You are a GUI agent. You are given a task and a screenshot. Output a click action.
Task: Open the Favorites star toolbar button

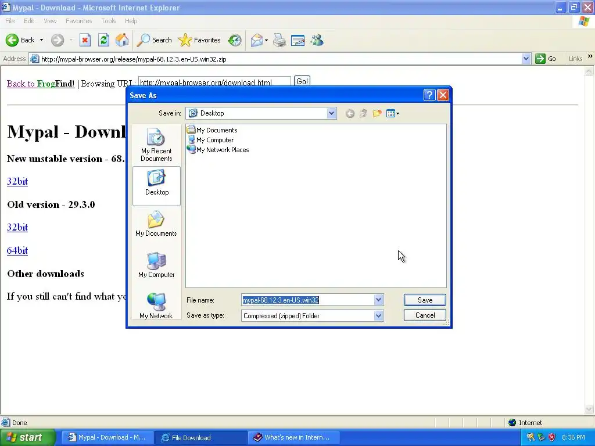coord(200,40)
